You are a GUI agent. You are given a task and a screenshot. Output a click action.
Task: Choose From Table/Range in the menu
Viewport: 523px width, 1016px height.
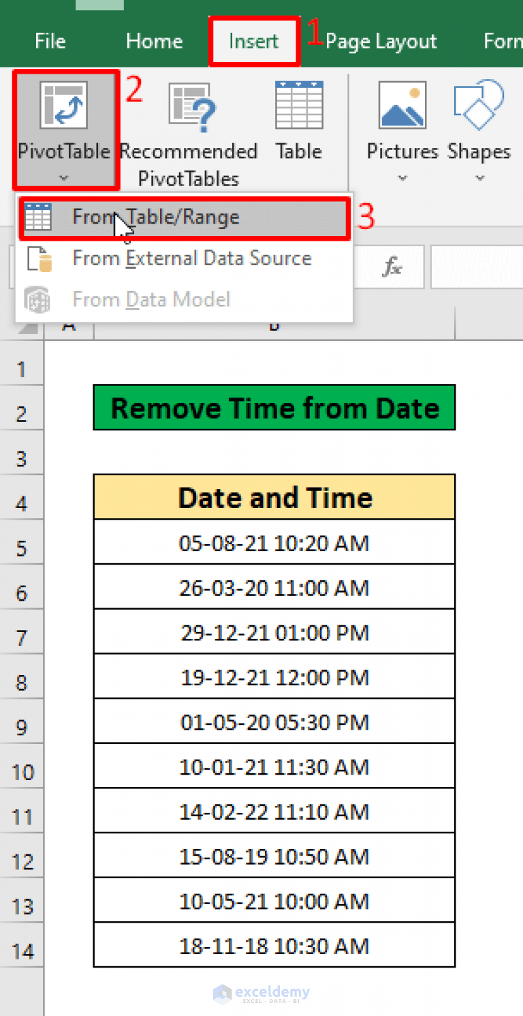[155, 217]
